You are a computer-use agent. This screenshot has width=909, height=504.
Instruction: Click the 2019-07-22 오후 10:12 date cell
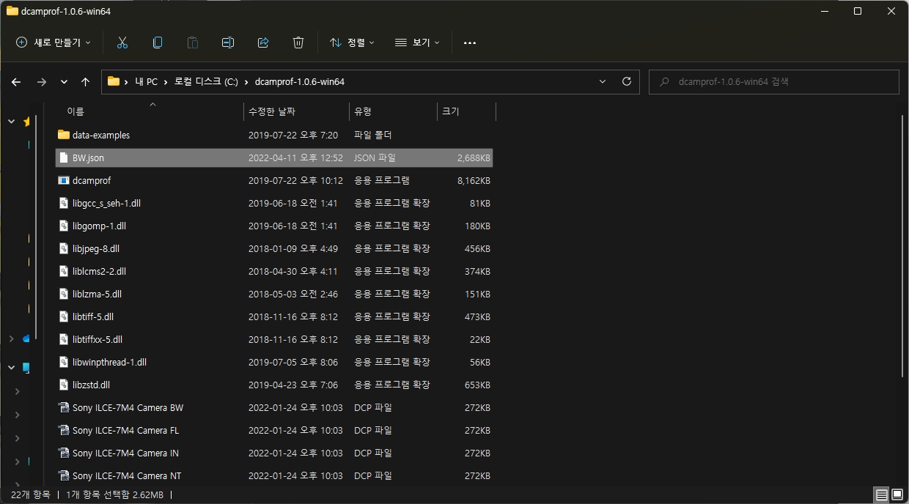[295, 180]
